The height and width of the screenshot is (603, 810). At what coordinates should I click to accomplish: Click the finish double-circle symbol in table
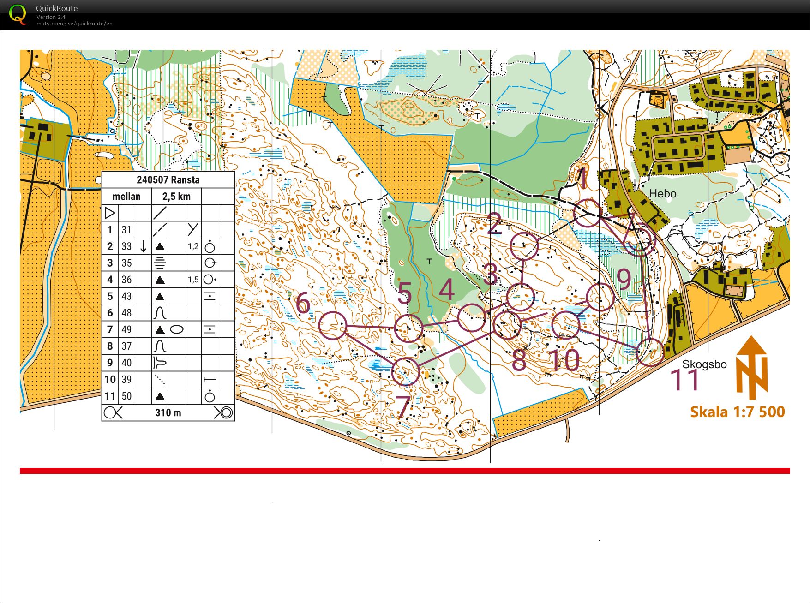click(x=226, y=412)
